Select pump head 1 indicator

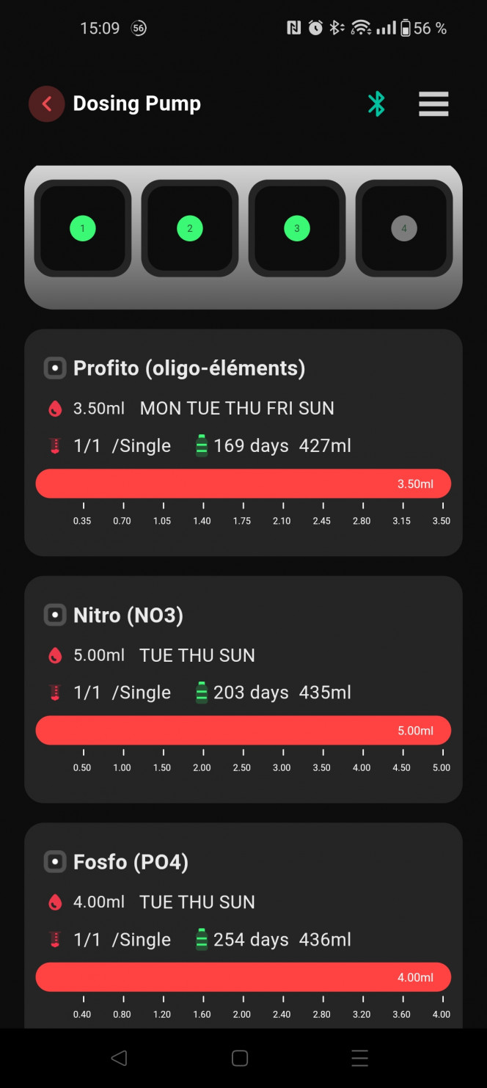[82, 228]
